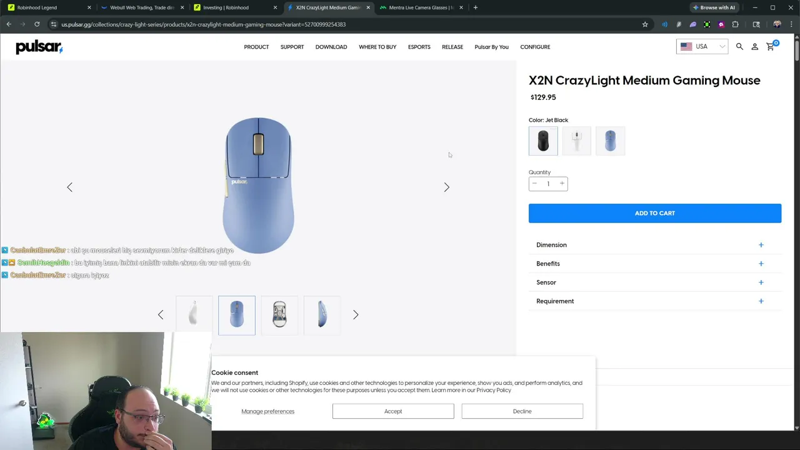The height and width of the screenshot is (450, 800).
Task: Open WHERE TO BUY menu
Action: pos(377,47)
